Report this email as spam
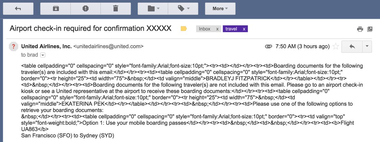 pyautogui.click(x=85, y=9)
